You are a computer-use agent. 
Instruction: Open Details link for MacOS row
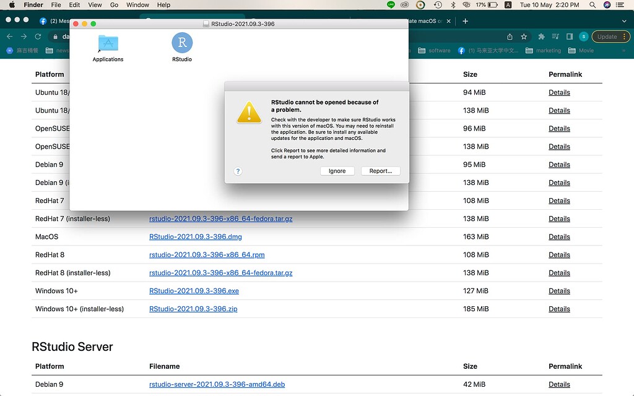click(559, 237)
